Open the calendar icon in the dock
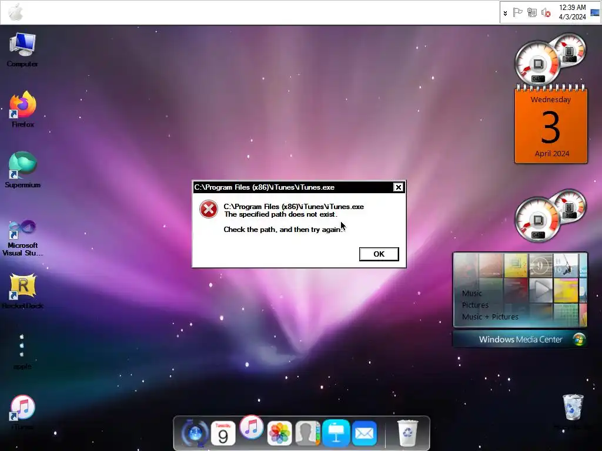The image size is (602, 451). pyautogui.click(x=223, y=433)
